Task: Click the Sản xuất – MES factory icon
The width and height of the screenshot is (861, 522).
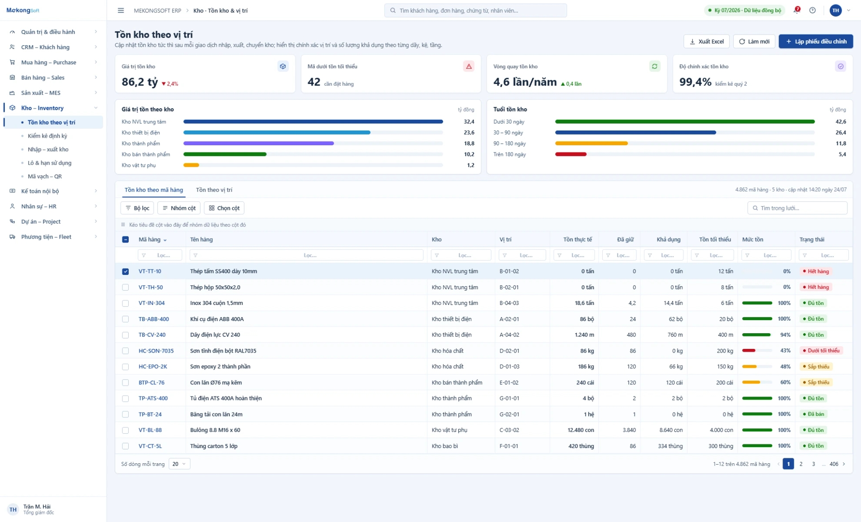Action: tap(12, 93)
